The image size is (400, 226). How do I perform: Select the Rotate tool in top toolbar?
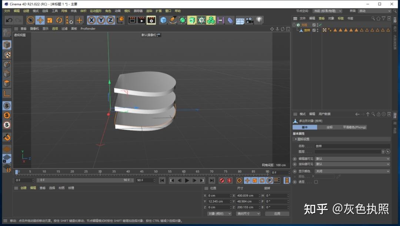(x=59, y=20)
